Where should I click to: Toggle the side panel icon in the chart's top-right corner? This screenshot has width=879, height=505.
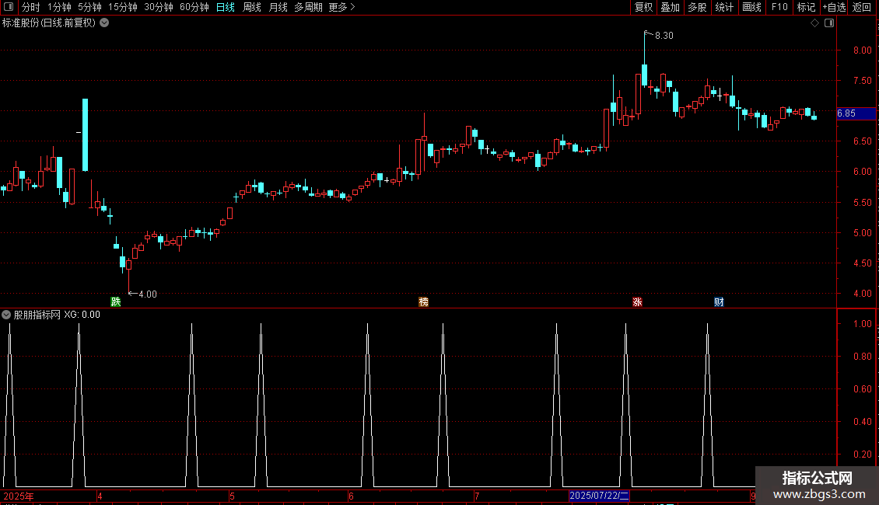point(829,23)
